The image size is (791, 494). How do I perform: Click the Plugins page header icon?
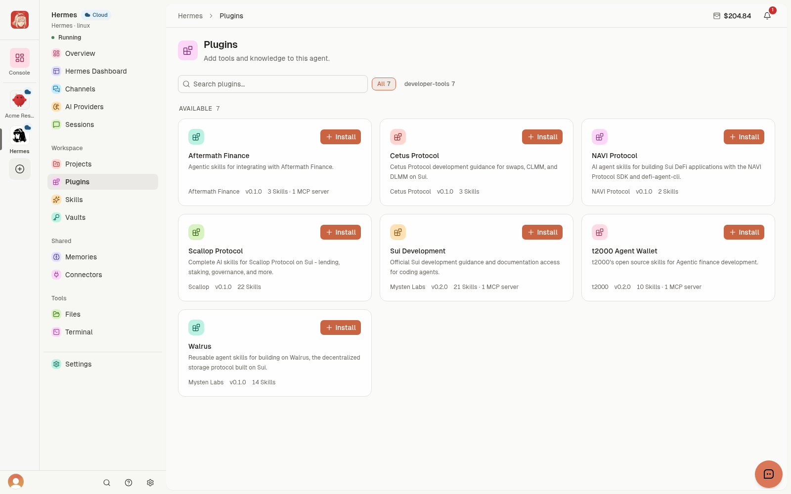click(x=188, y=50)
